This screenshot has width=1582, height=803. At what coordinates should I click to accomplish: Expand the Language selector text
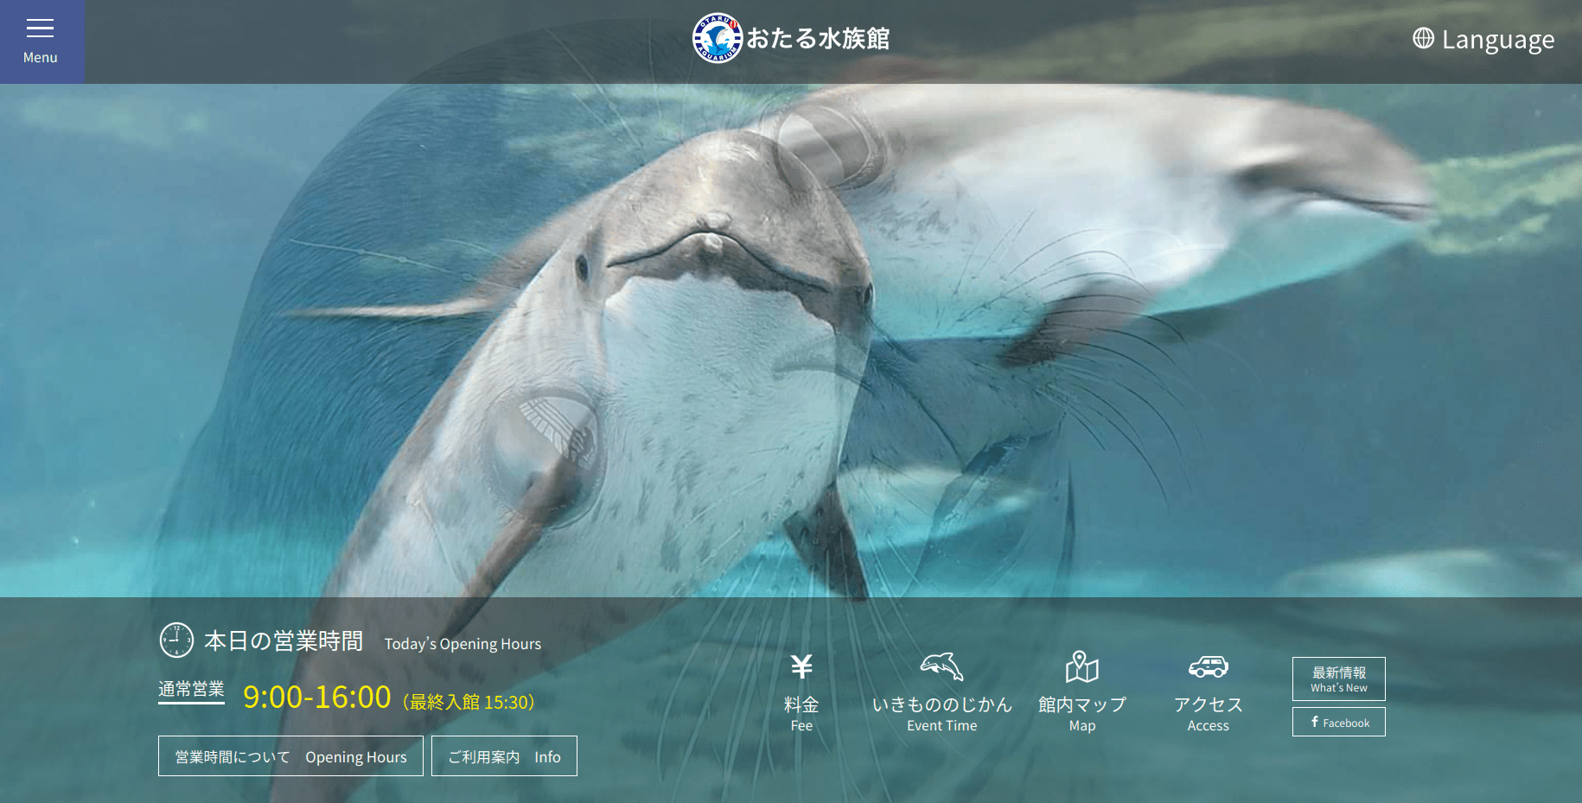click(x=1497, y=40)
